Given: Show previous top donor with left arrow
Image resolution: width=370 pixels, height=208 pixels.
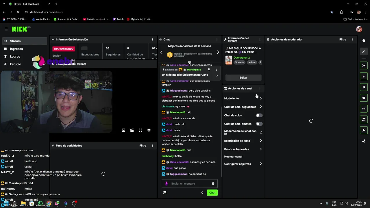Looking at the screenshot, I should [x=161, y=52].
